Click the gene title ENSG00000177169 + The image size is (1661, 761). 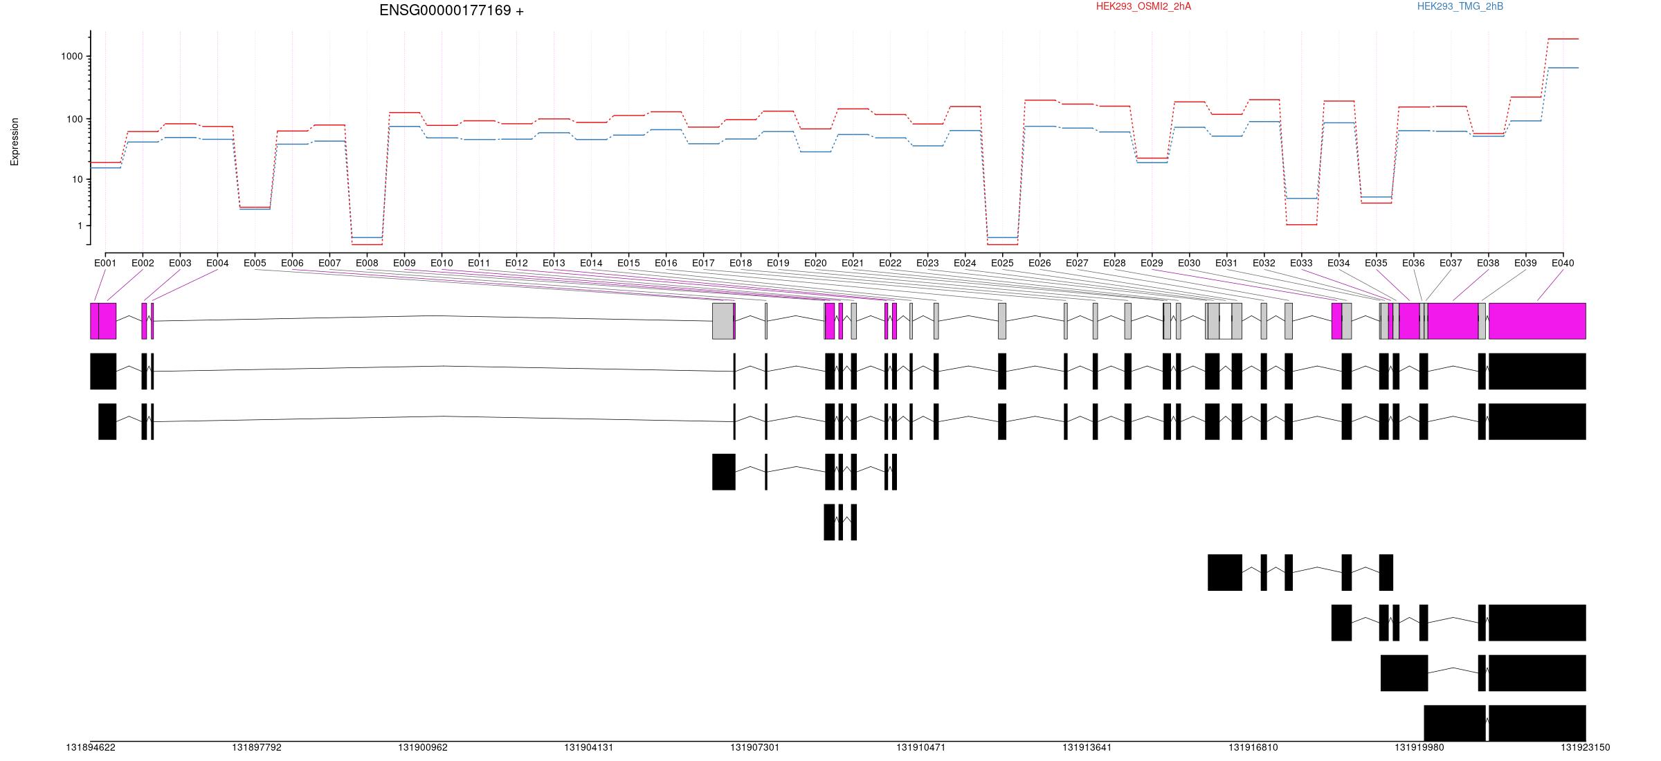(451, 10)
